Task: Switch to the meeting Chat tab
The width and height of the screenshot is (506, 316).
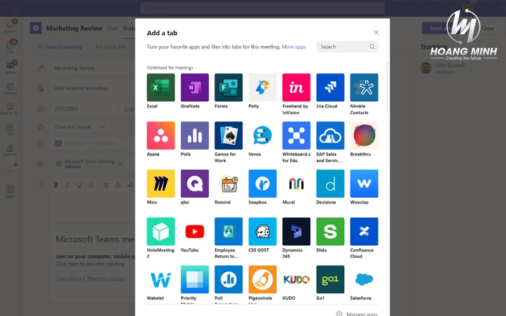Action: [x=112, y=28]
